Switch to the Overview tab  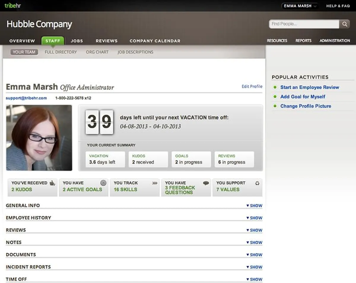tap(22, 41)
